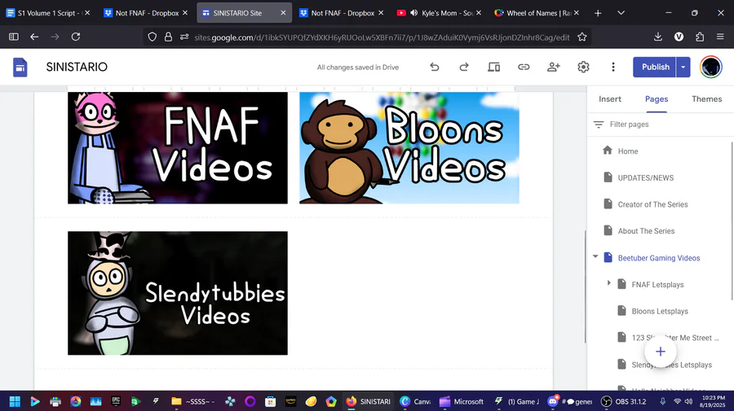734x411 pixels.
Task: Switch to the Themes tab
Action: (x=707, y=99)
